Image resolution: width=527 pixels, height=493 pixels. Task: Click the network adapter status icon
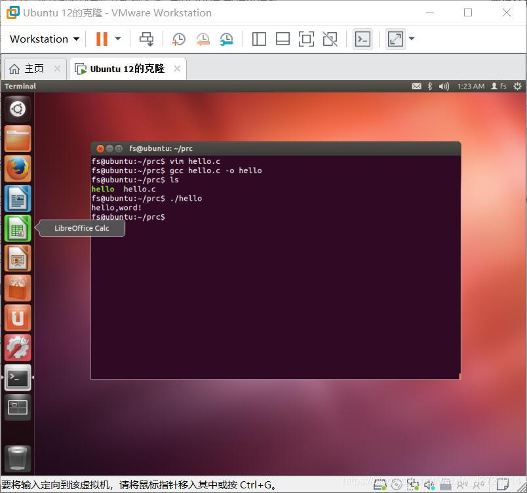click(x=413, y=484)
